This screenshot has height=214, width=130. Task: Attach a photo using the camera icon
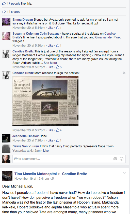[115, 159]
